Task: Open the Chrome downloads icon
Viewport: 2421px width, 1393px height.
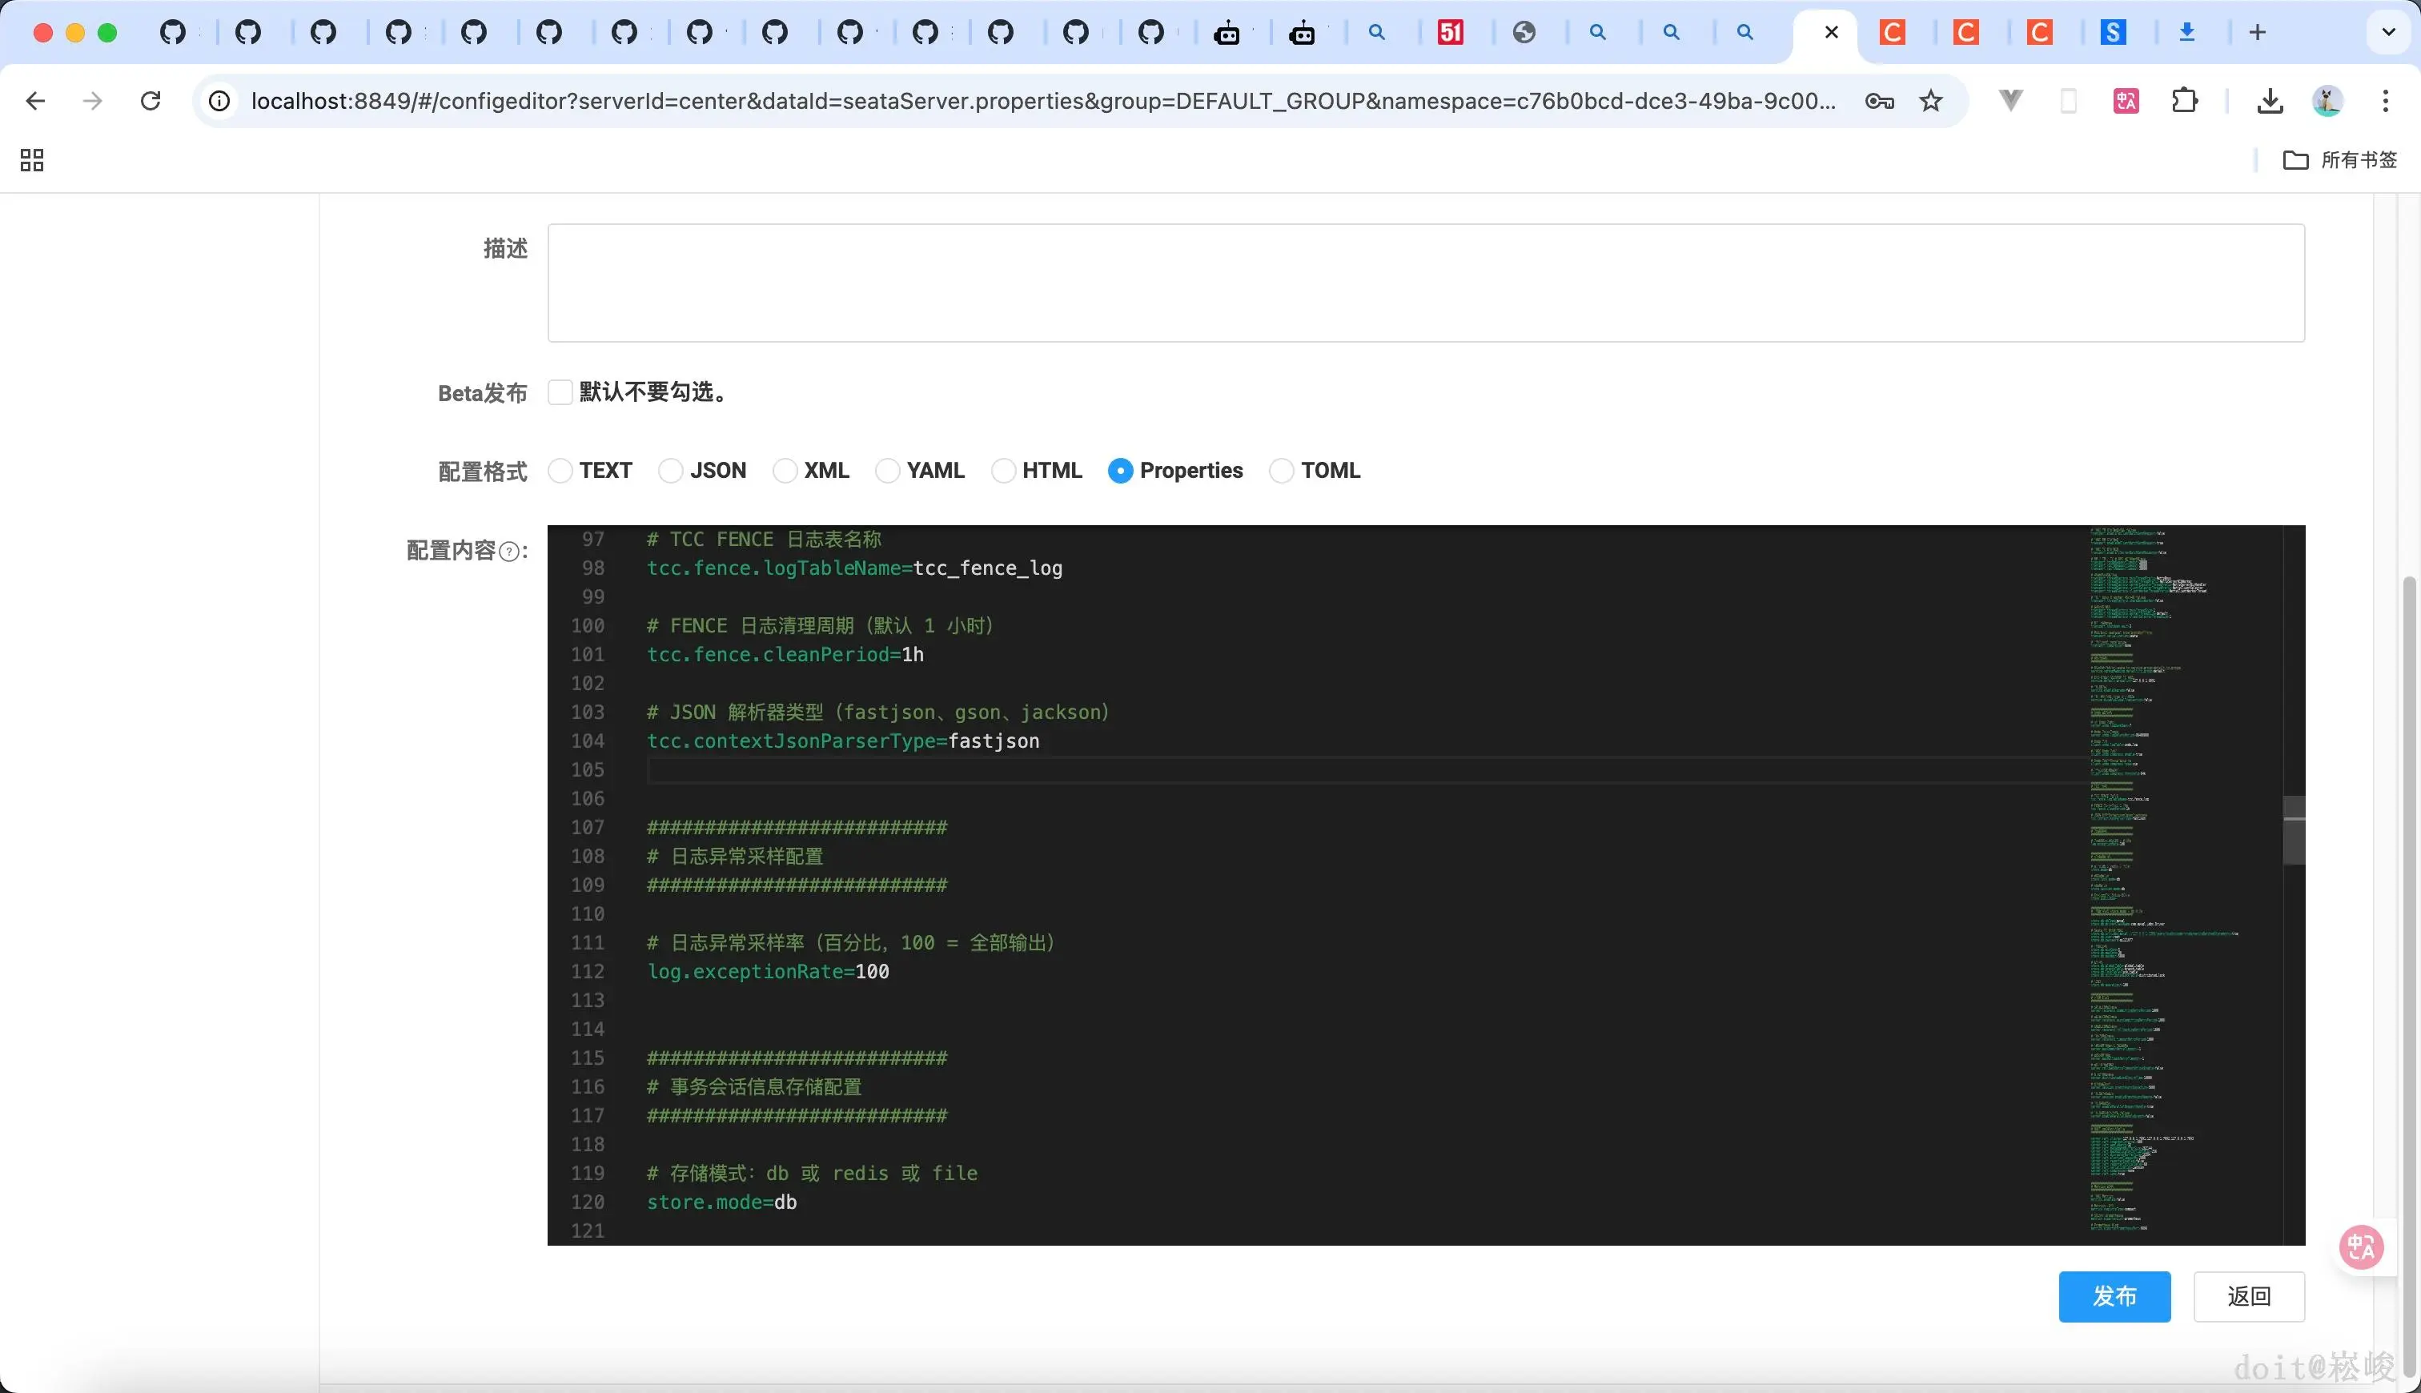Action: (2269, 100)
